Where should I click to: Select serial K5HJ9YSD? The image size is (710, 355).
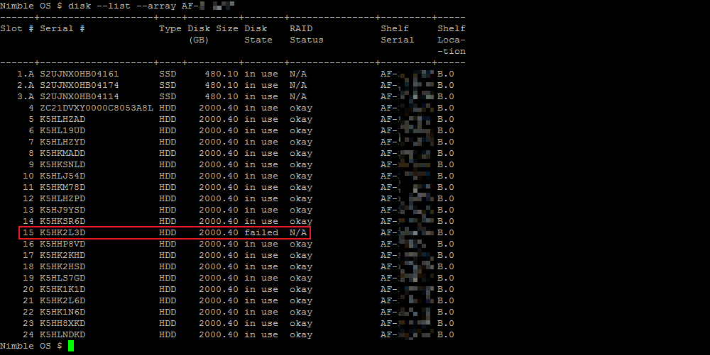tap(62, 210)
